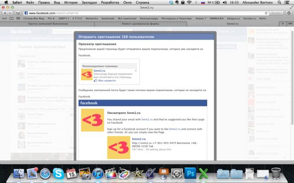This screenshot has height=183, width=294.
Task: Open the История menu
Action: coord(71,2)
